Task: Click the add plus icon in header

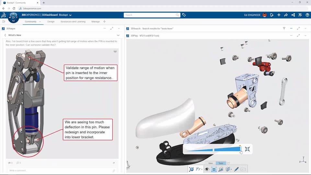Action: (279, 15)
